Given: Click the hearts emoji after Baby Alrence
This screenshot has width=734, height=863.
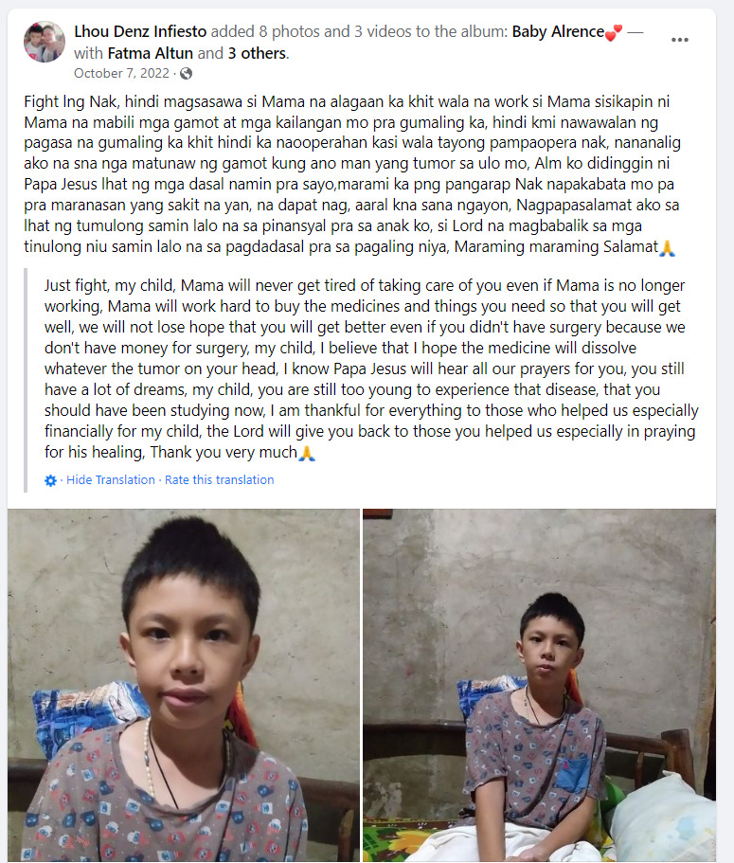Looking at the screenshot, I should pos(613,33).
